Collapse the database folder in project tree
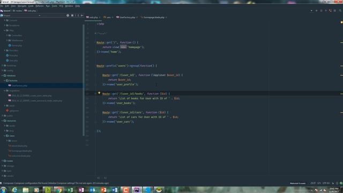Image resolution: width=343 pixels, height=193 pixels. point(2,76)
